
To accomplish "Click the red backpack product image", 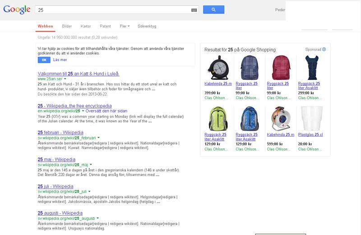I will pyautogui.click(x=279, y=68).
